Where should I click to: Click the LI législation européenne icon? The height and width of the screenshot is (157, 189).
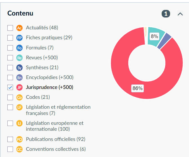(19, 123)
